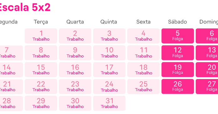Click the Quarta column header
This screenshot has width=218, height=114.
75,22
